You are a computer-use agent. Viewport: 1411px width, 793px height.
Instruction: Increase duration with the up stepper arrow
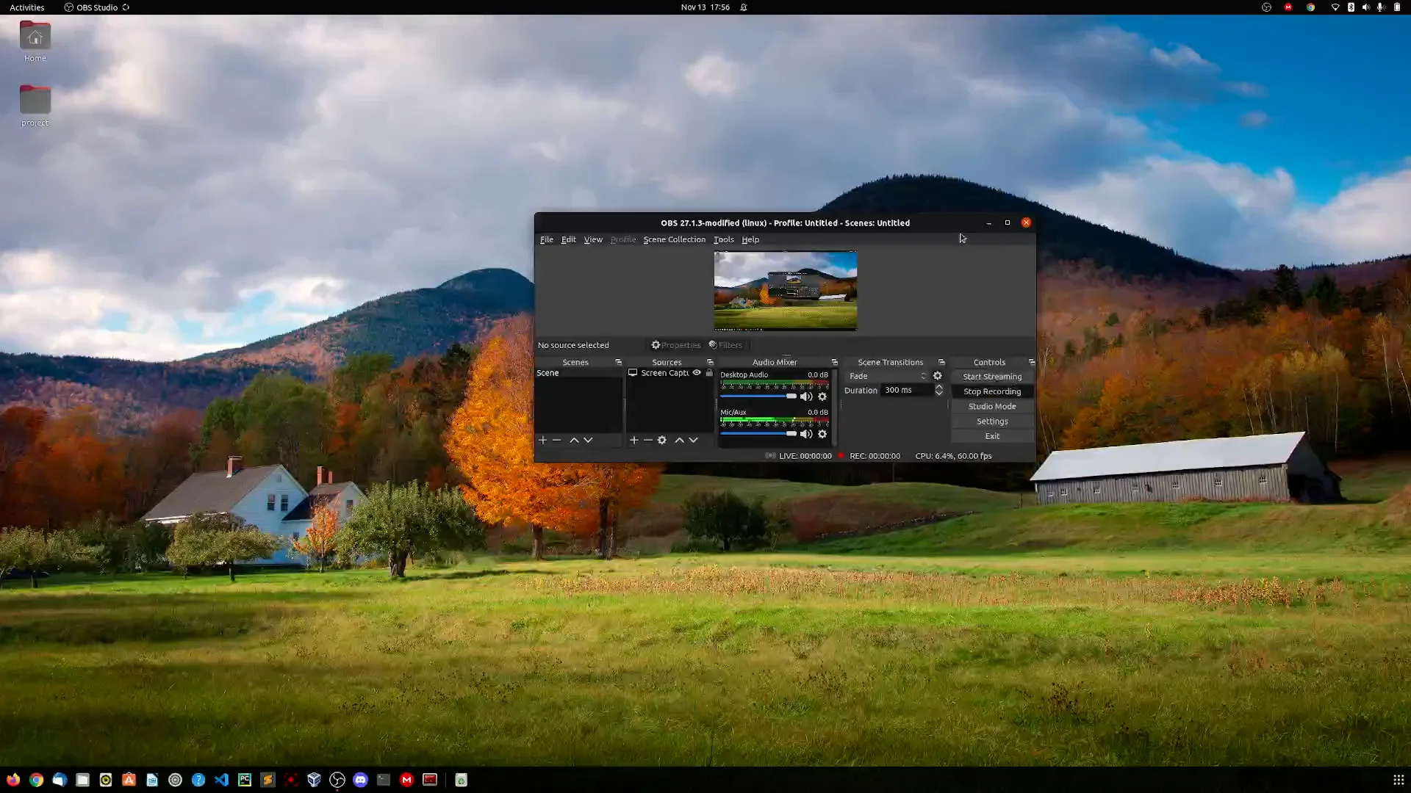click(938, 387)
